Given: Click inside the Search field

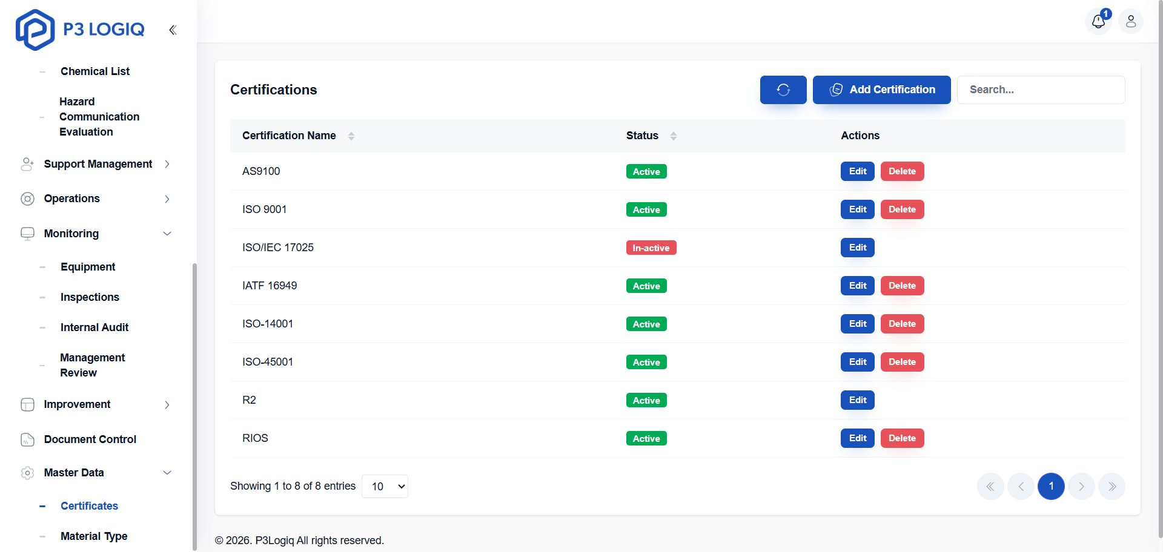Looking at the screenshot, I should [1041, 90].
